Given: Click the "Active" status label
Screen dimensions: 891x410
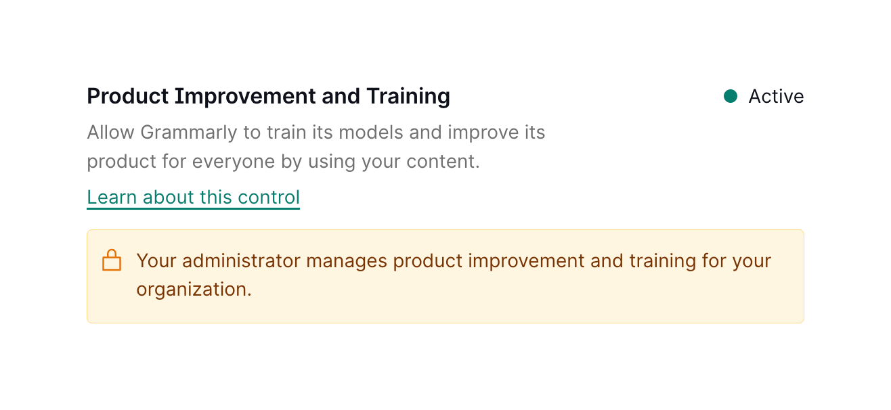Looking at the screenshot, I should pyautogui.click(x=776, y=97).
